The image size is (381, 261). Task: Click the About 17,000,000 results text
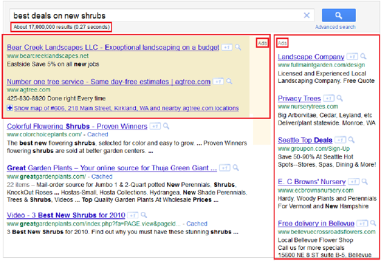pyautogui.click(x=62, y=27)
